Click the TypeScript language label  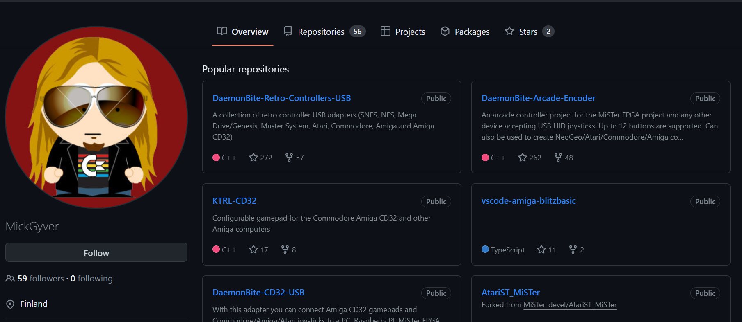508,250
